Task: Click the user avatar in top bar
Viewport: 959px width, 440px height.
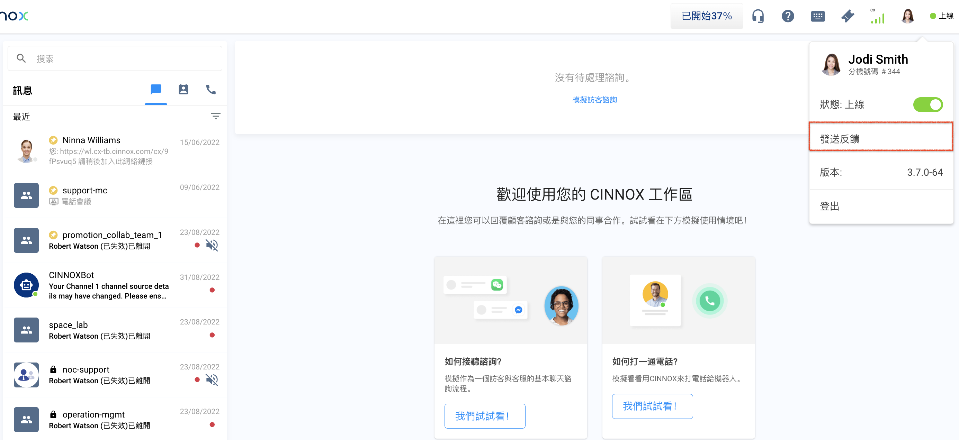Action: coord(907,16)
